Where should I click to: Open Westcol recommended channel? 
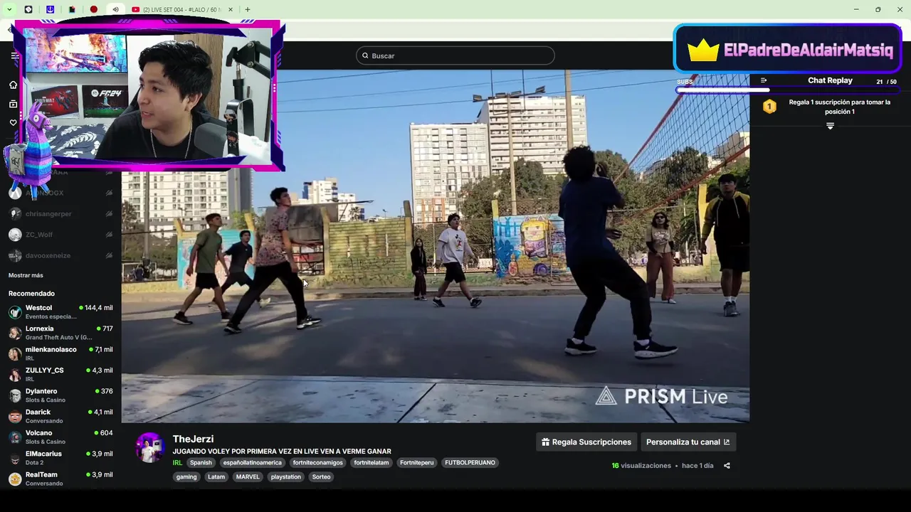(x=60, y=311)
